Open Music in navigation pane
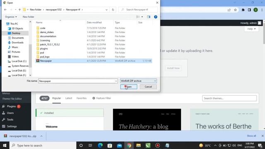 click(15, 47)
